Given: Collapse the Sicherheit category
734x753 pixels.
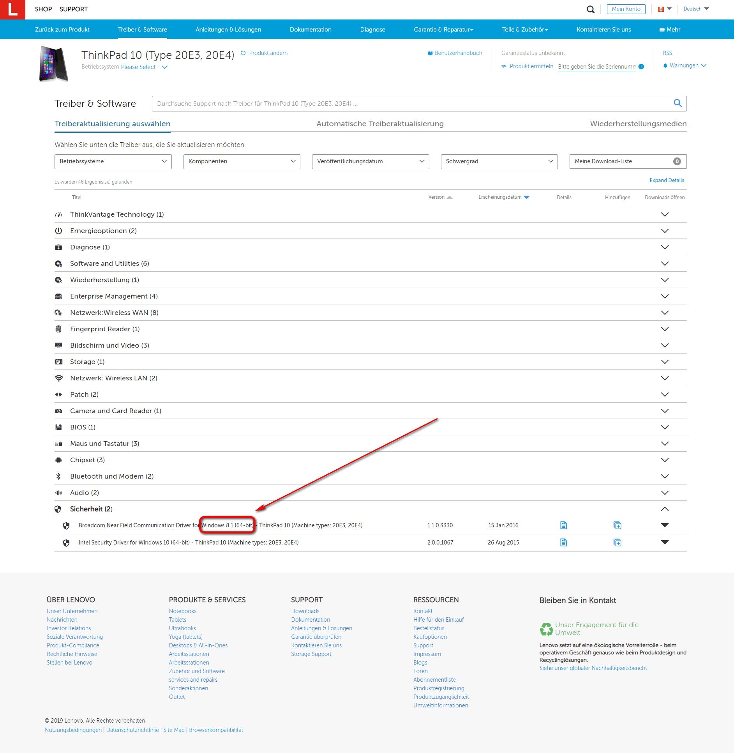Looking at the screenshot, I should coord(665,509).
